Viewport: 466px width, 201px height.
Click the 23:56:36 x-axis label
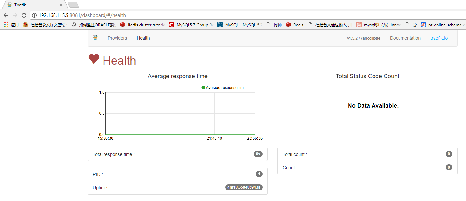point(255,138)
